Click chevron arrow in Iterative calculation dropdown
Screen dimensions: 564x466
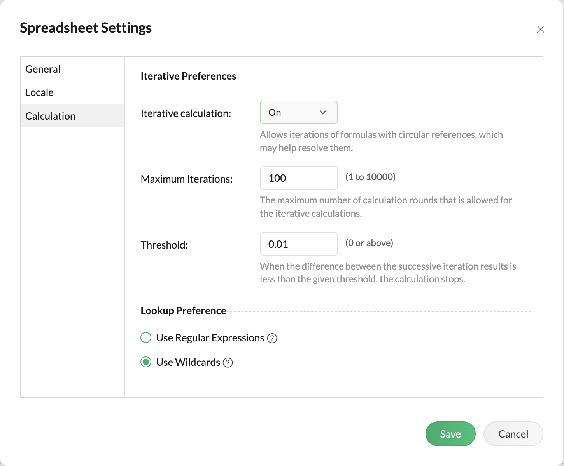(322, 113)
